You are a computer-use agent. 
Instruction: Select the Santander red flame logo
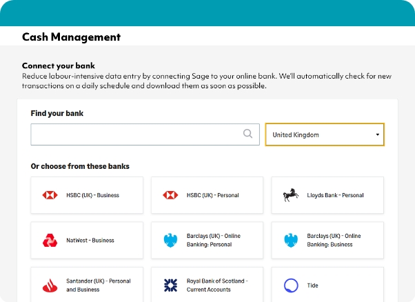[x=50, y=285]
